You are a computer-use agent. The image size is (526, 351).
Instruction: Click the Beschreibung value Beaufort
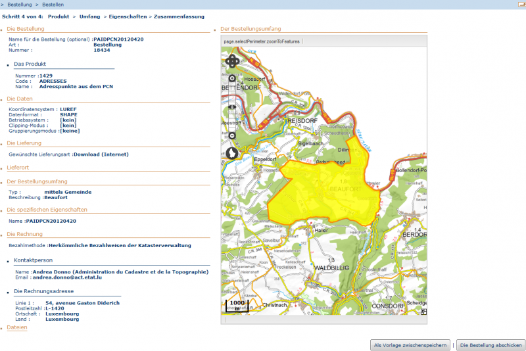(56, 197)
